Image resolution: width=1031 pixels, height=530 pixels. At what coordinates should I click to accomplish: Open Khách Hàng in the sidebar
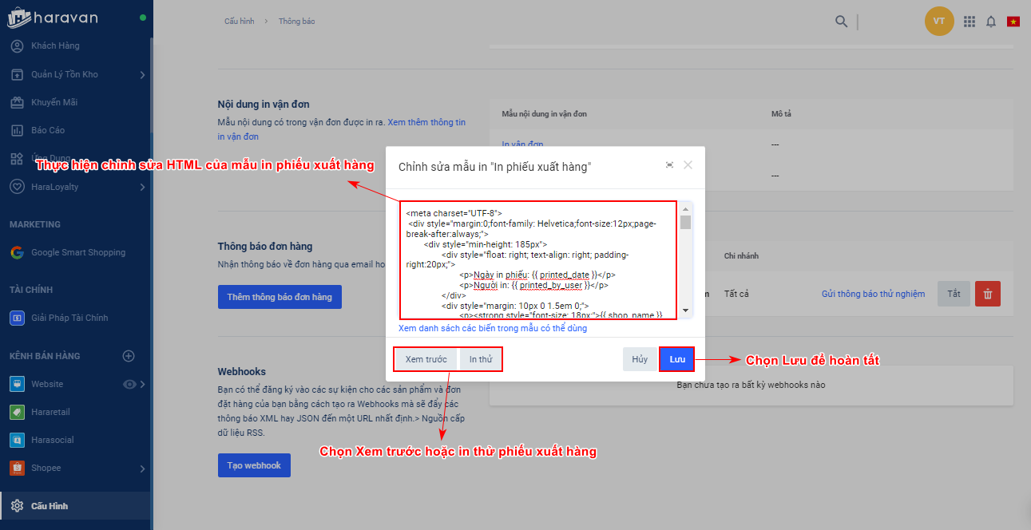tap(55, 45)
